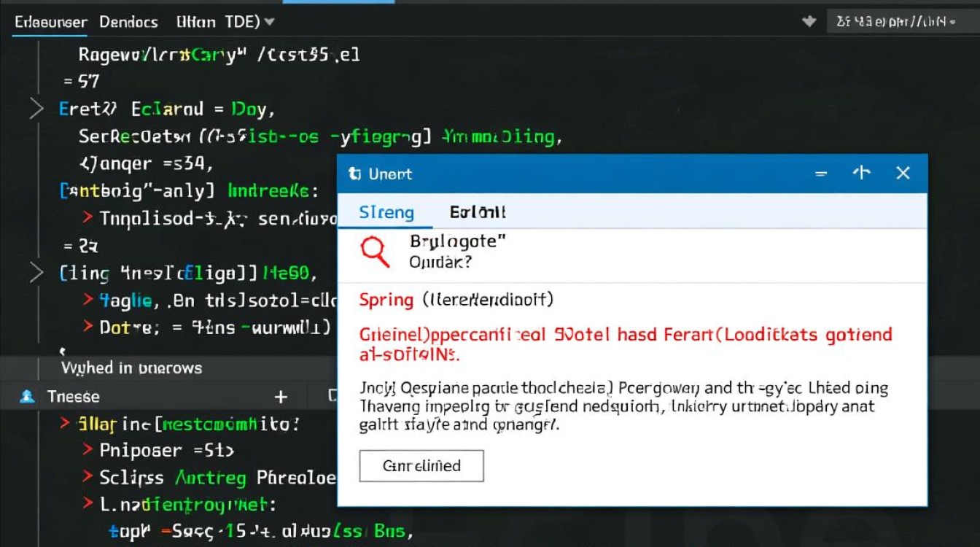Image resolution: width=980 pixels, height=547 pixels.
Task: Click the top-right input field
Action: click(903, 22)
